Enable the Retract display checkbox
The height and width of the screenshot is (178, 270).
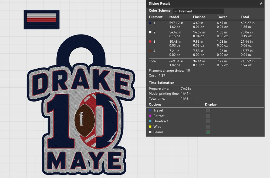[208, 116]
